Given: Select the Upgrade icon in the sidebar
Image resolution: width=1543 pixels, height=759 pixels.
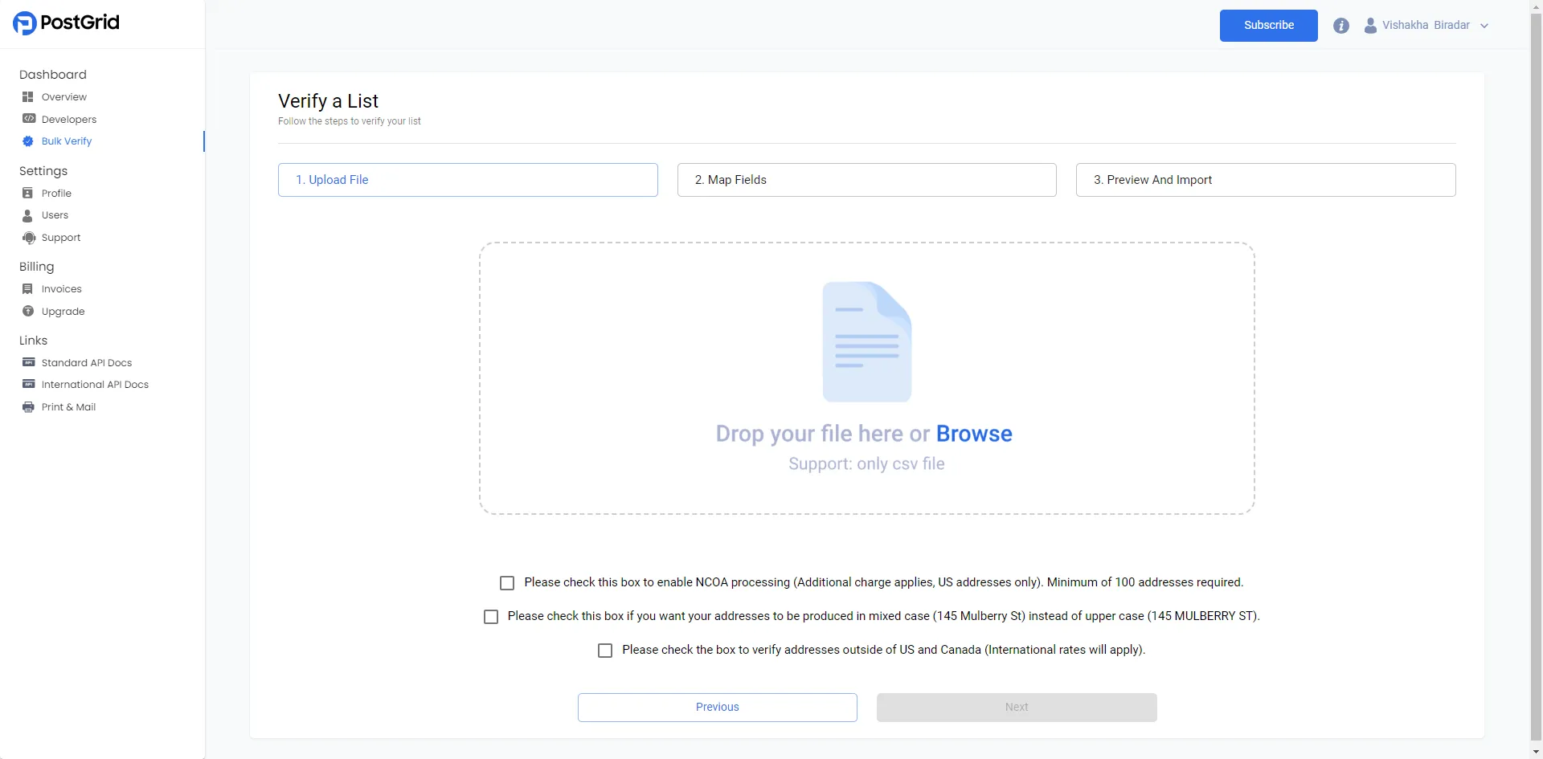Looking at the screenshot, I should [x=29, y=311].
